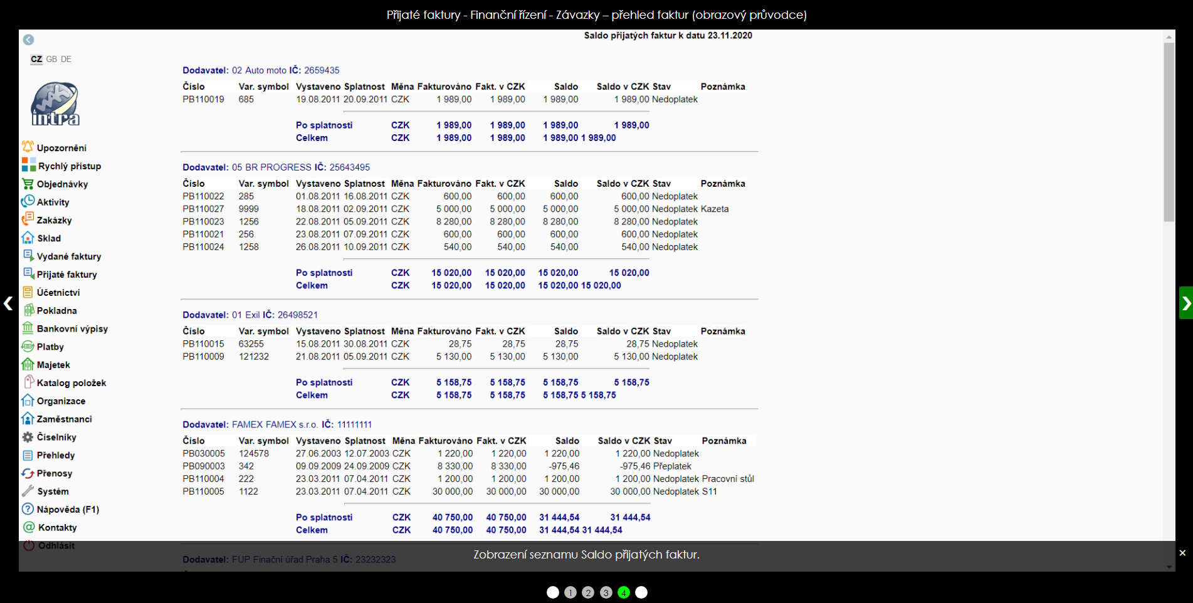The height and width of the screenshot is (603, 1193).
Task: Click the Upozornění bell icon
Action: point(28,147)
